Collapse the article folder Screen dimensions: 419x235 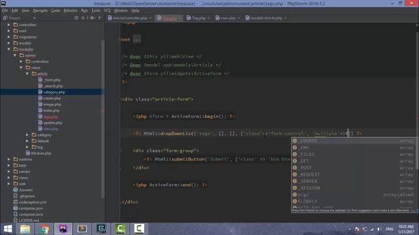click(x=27, y=74)
